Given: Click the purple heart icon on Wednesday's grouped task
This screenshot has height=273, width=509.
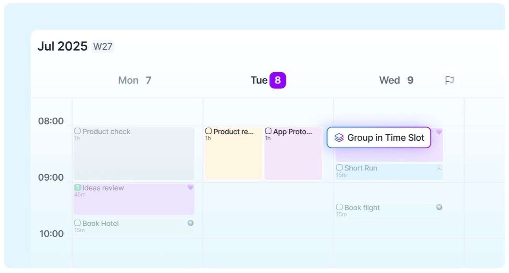Looking at the screenshot, I should click(x=439, y=131).
